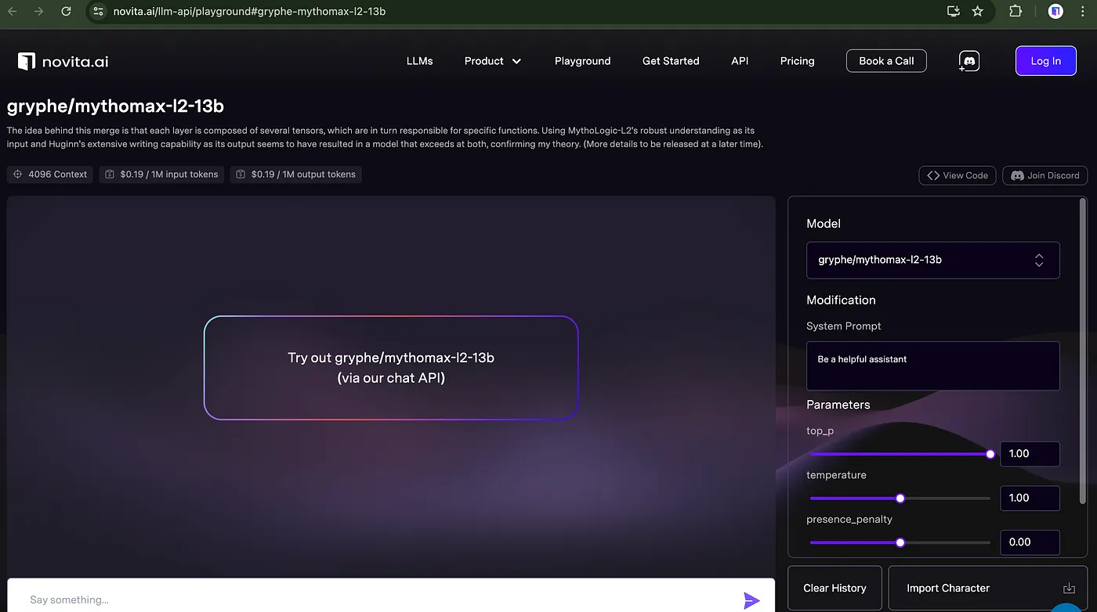Click the browser extensions puzzle icon

(x=1015, y=11)
